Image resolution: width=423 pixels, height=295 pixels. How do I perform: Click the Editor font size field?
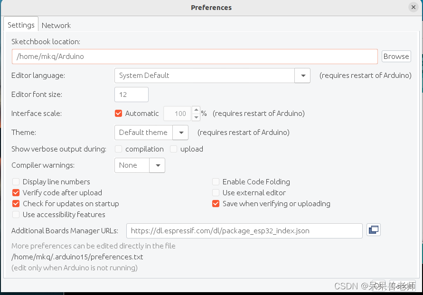coord(132,95)
